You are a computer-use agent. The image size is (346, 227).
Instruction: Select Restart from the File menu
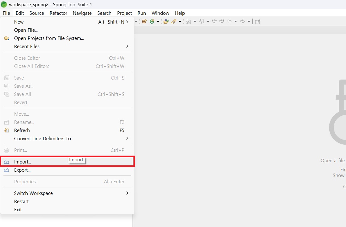click(x=67, y=202)
